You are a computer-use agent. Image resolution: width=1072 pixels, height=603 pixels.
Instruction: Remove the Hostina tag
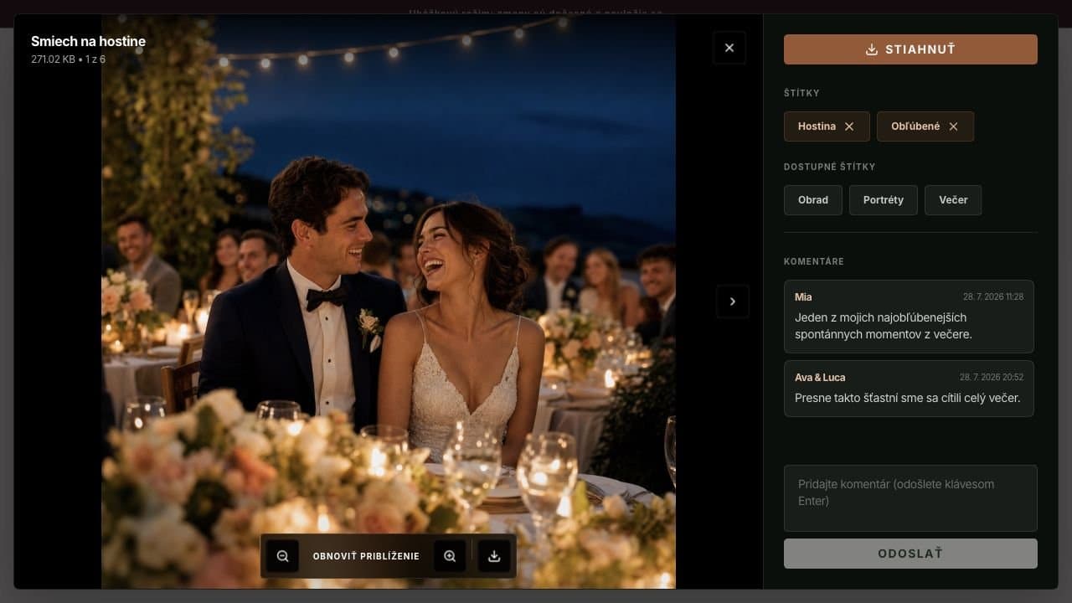point(849,126)
